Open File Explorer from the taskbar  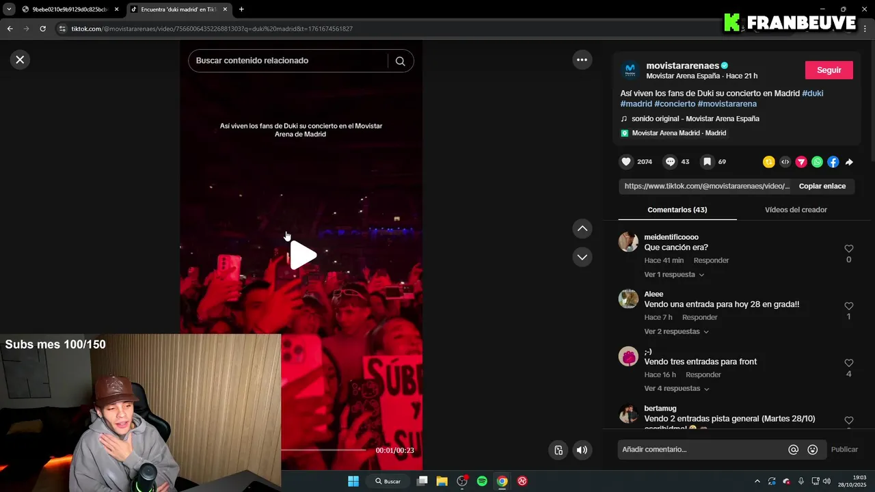point(442,481)
